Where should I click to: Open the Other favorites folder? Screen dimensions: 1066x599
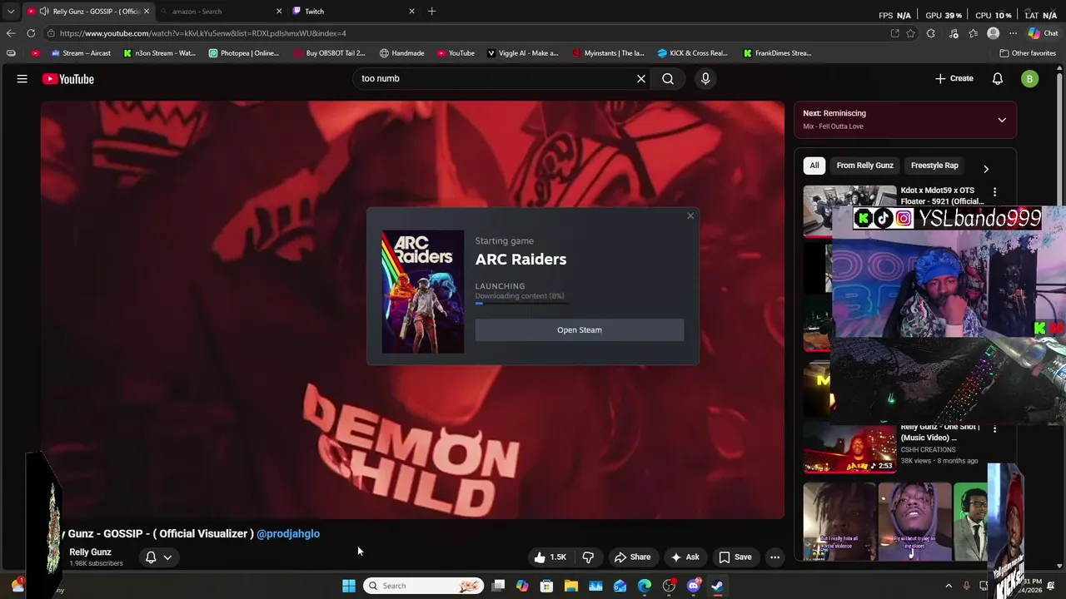(1028, 53)
